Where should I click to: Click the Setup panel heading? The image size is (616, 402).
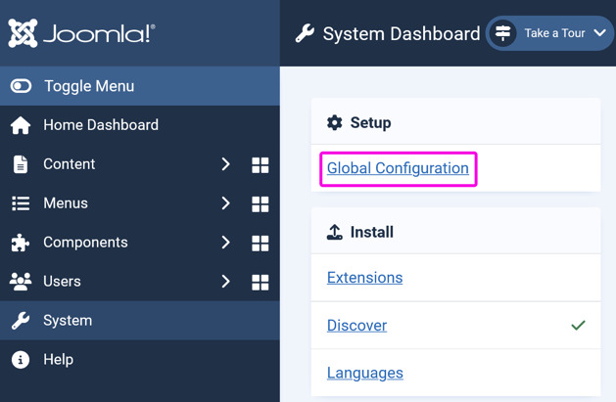[371, 123]
